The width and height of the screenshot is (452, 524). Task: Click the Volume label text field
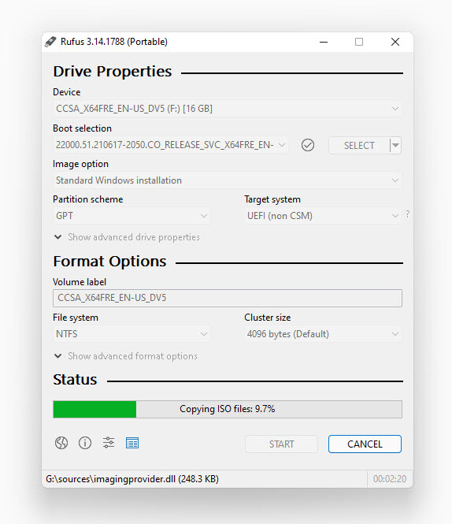click(x=227, y=298)
